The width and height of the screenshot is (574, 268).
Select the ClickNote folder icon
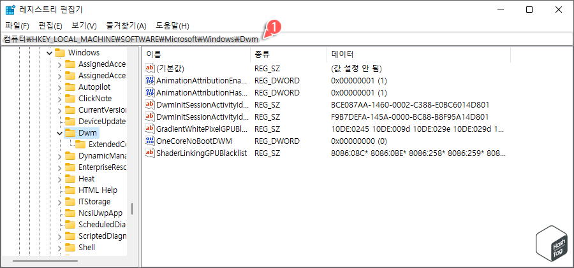point(70,99)
